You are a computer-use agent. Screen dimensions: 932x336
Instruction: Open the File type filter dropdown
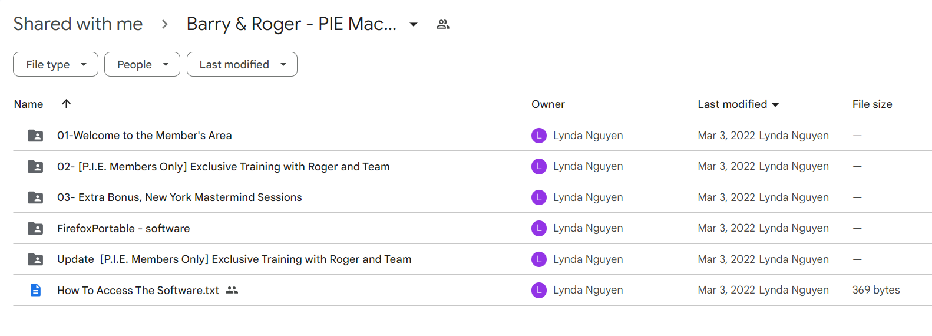55,64
